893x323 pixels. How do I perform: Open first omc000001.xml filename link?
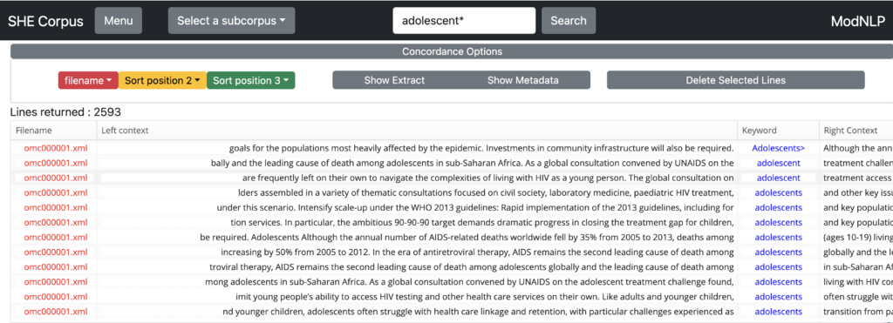(56, 148)
